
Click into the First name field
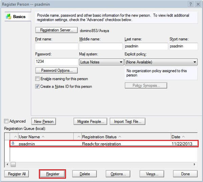[x=57, y=46]
